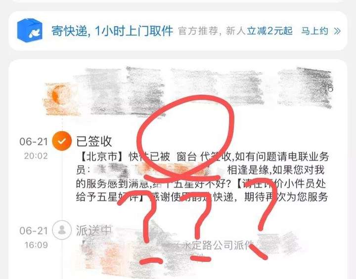
Task: Call the blurred orange courier number after 员:
Action: 157,170
